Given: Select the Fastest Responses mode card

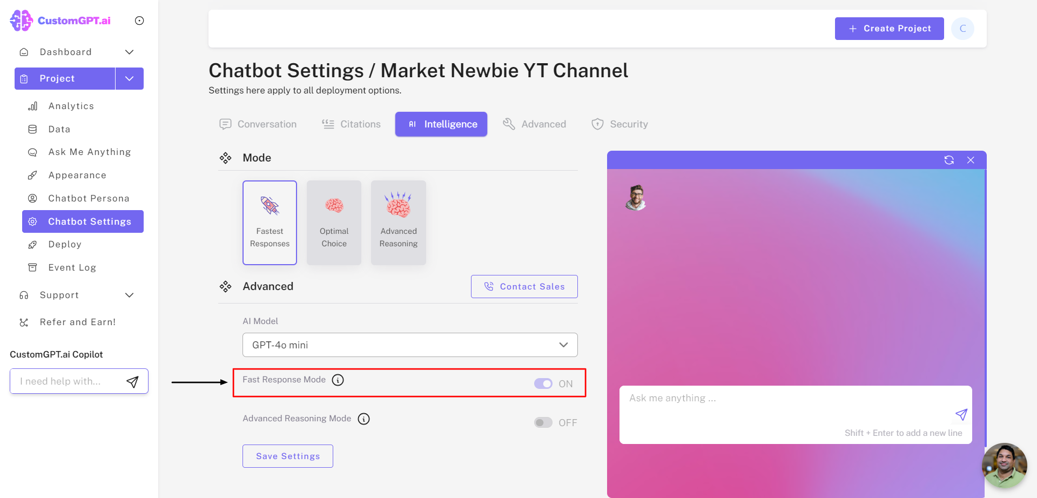Looking at the screenshot, I should (x=270, y=223).
